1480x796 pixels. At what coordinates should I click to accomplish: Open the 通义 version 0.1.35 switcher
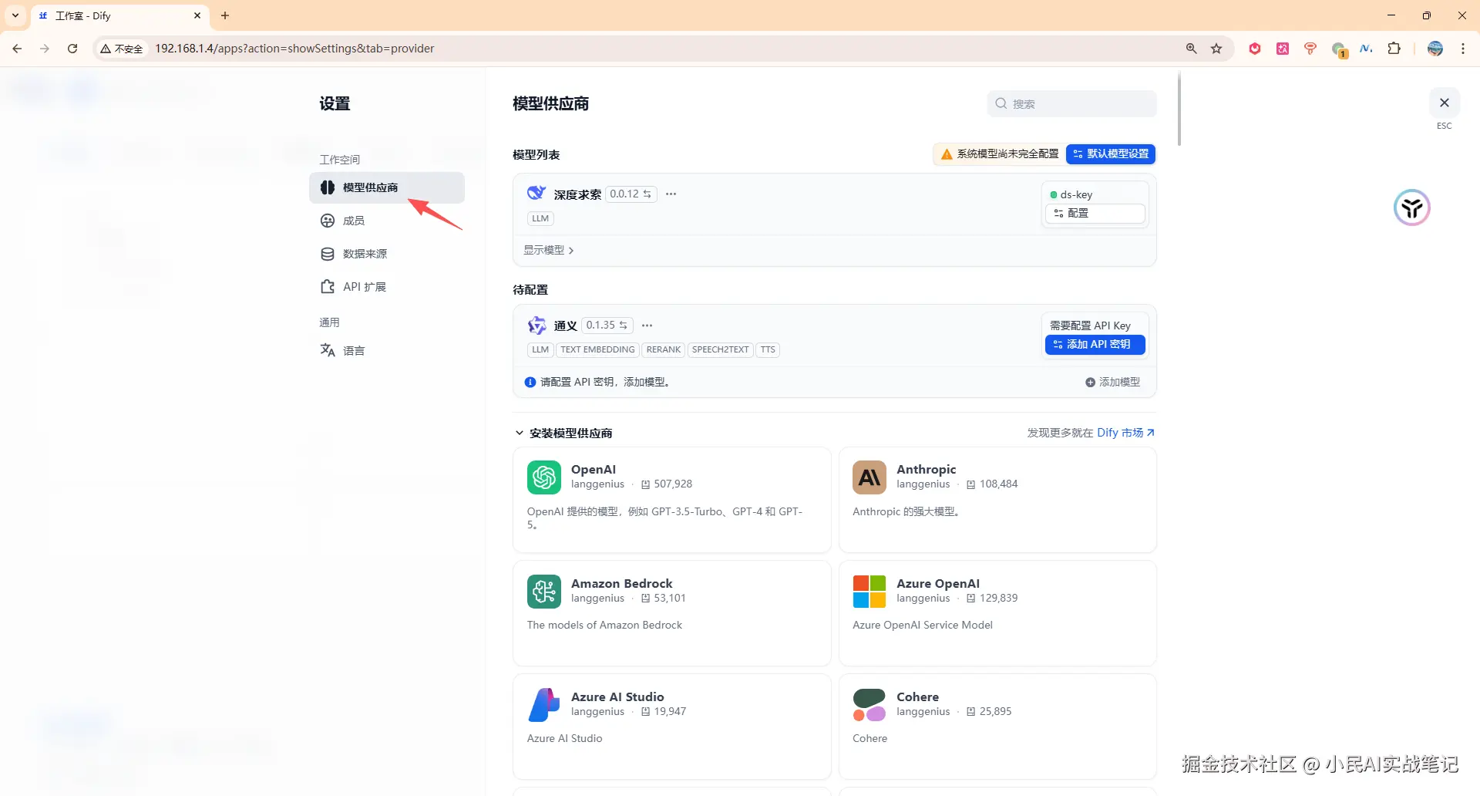point(607,325)
